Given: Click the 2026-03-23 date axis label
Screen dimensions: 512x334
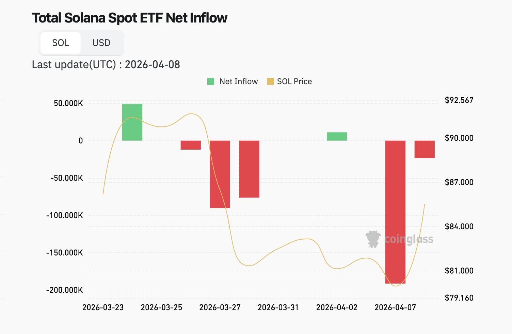Looking at the screenshot, I should [x=103, y=307].
